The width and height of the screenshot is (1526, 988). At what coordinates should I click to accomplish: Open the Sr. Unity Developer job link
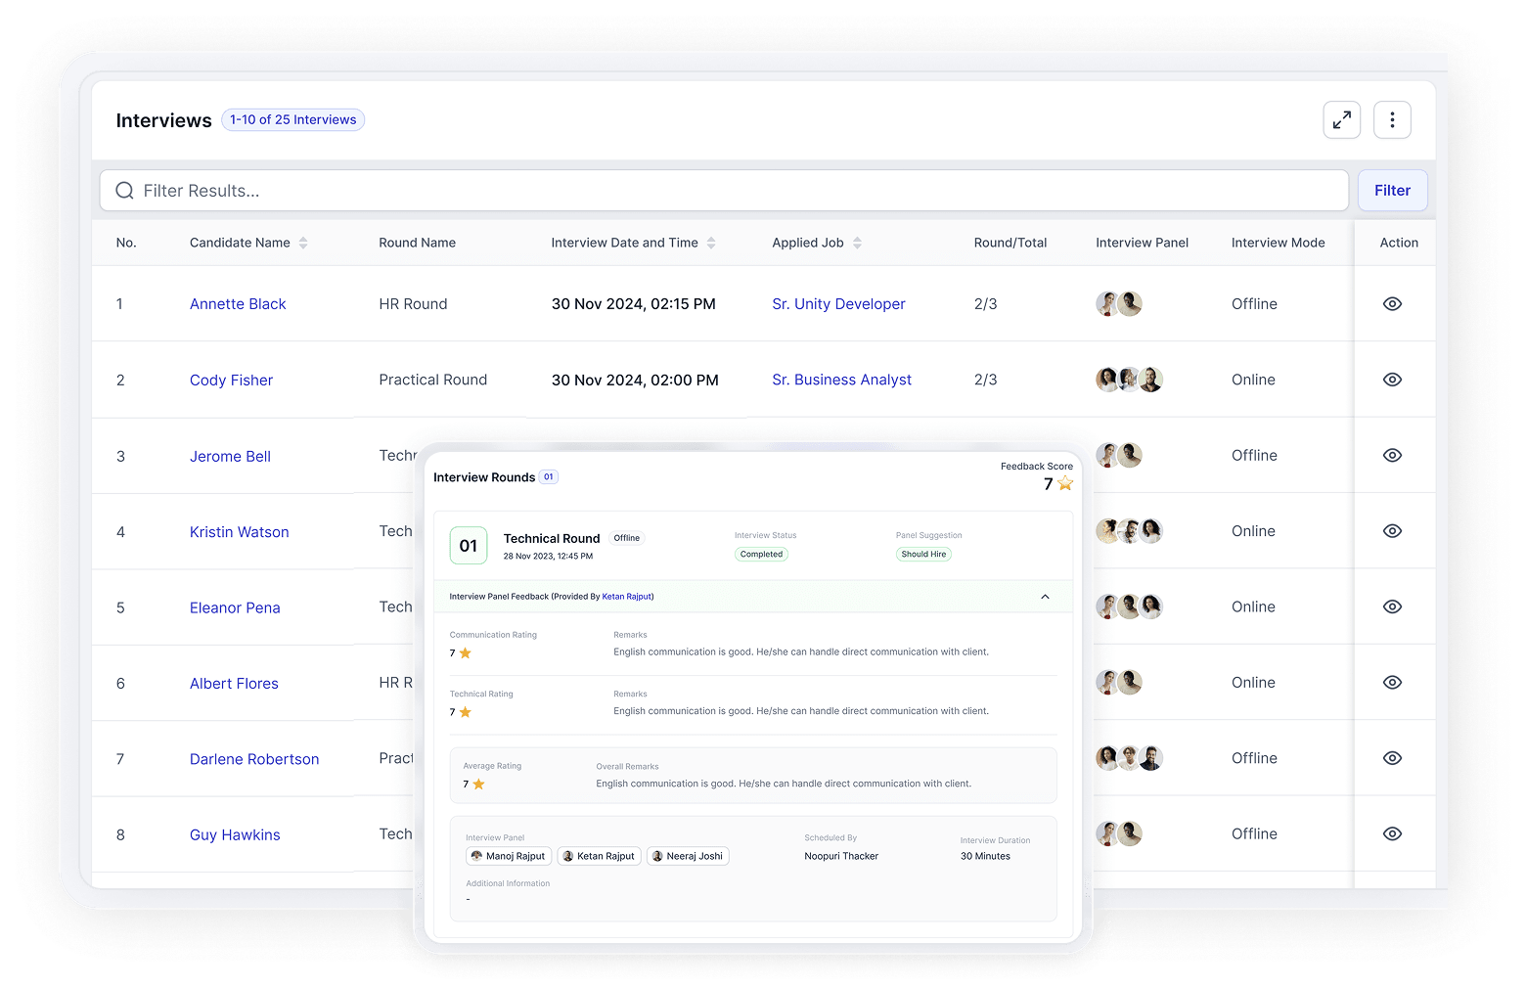(x=838, y=303)
